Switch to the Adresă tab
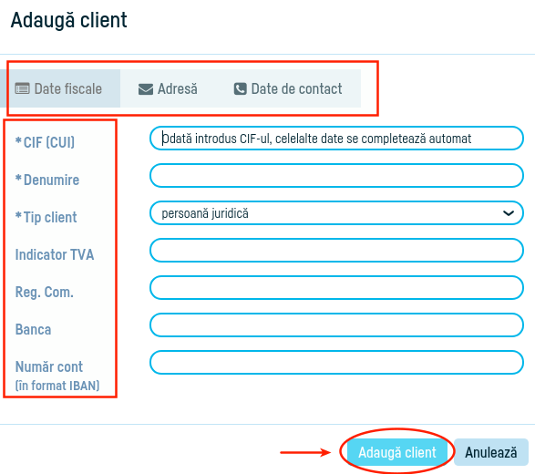Image resolution: width=535 pixels, height=474 pixels. click(168, 88)
